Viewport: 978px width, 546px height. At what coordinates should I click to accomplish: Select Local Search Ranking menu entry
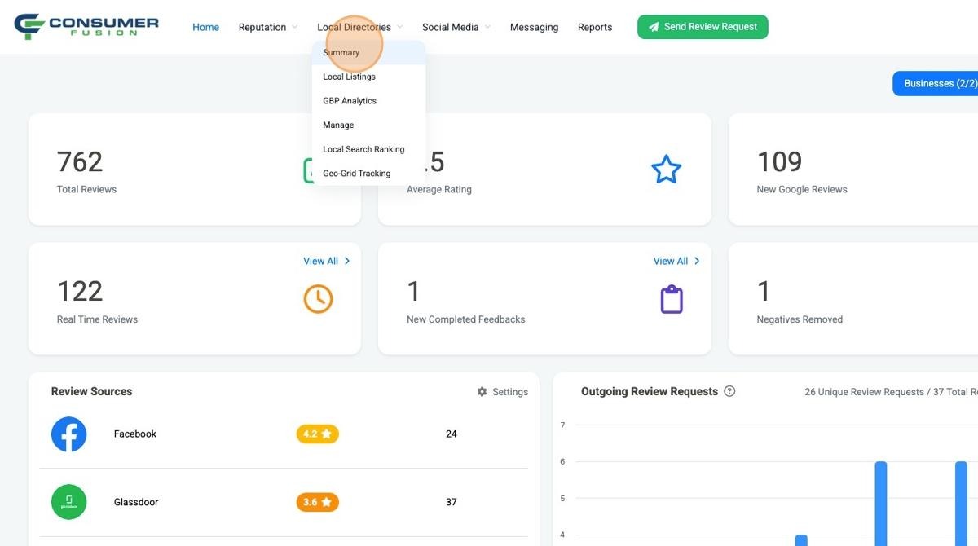pyautogui.click(x=368, y=149)
